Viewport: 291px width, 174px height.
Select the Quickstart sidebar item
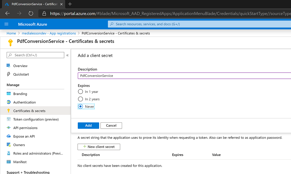(x=21, y=74)
